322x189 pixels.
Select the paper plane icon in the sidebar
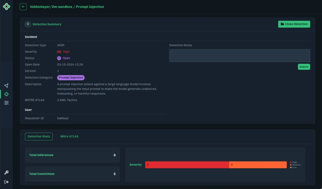[7, 85]
